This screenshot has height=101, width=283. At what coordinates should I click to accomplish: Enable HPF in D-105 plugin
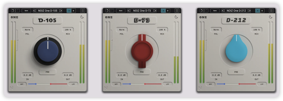click(22, 84)
